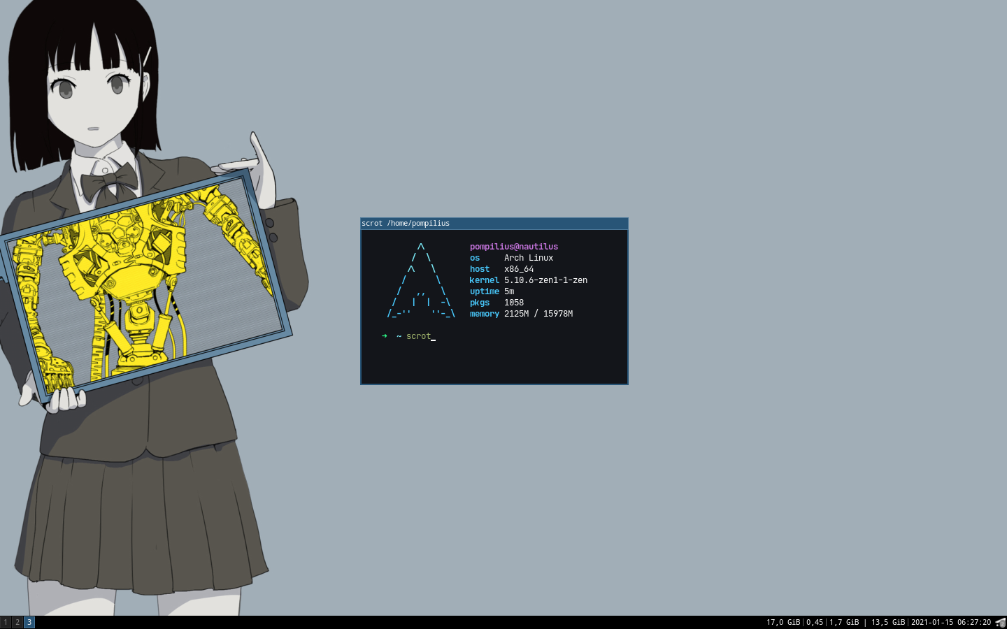Click the "x86_64" host value

pos(519,269)
